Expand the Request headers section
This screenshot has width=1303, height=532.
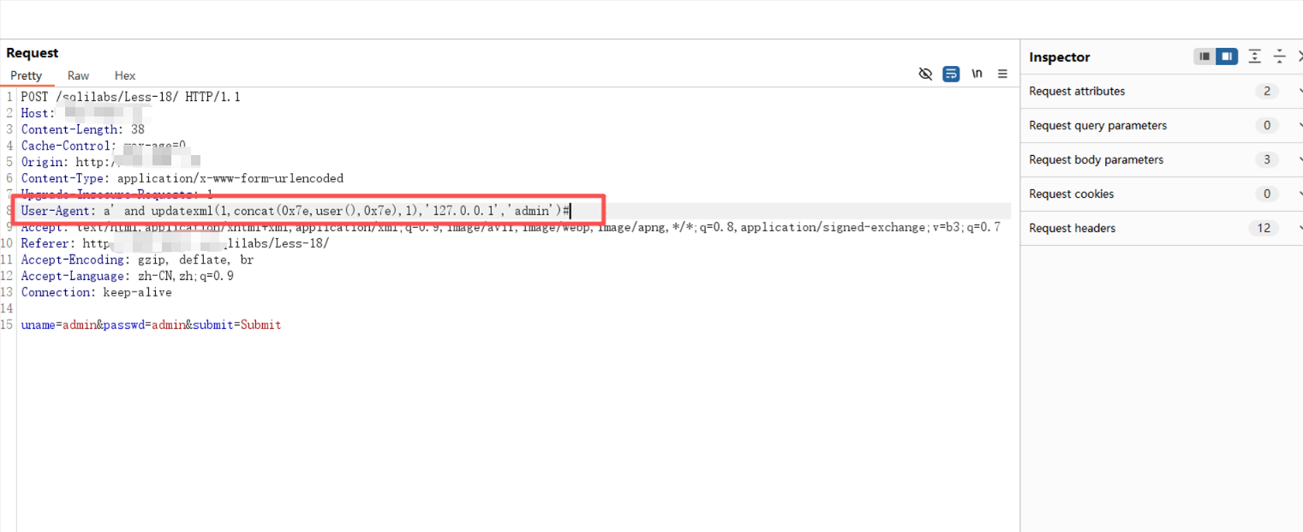click(x=1162, y=228)
